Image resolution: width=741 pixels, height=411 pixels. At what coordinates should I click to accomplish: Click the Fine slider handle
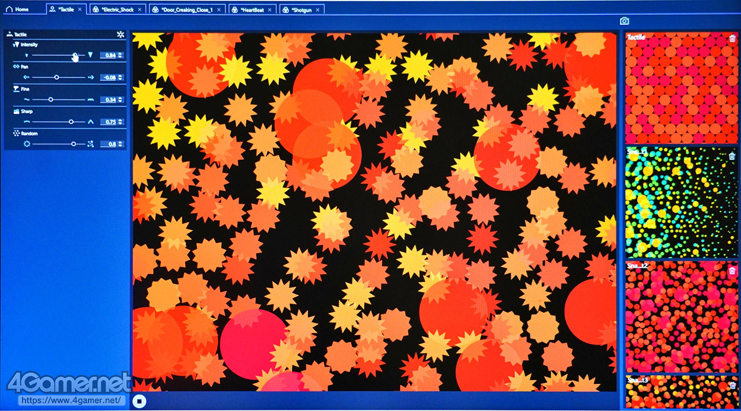[51, 99]
